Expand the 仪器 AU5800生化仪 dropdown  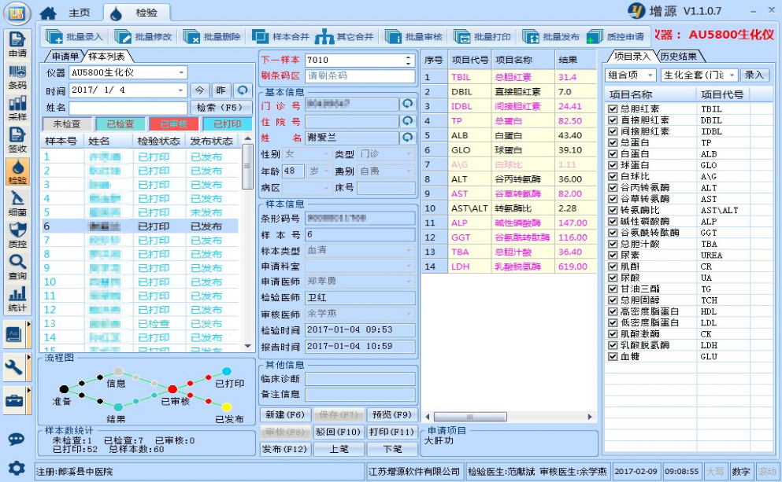pos(182,72)
